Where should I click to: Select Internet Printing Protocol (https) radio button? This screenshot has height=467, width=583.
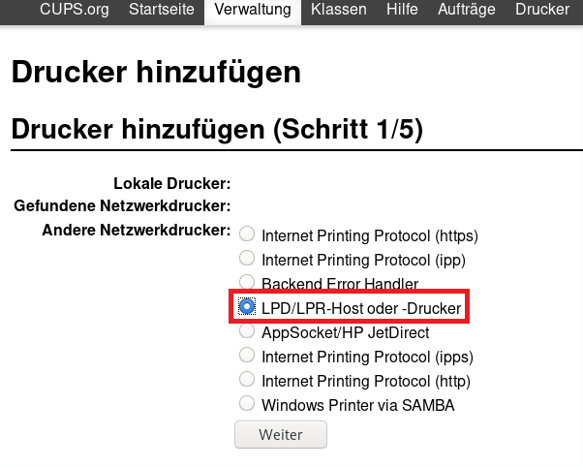tap(247, 234)
